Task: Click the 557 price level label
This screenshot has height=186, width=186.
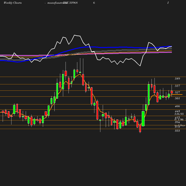Action: [177, 86]
